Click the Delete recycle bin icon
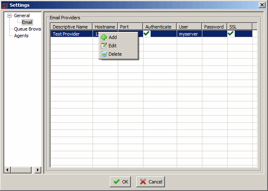This screenshot has width=268, height=191. click(104, 54)
